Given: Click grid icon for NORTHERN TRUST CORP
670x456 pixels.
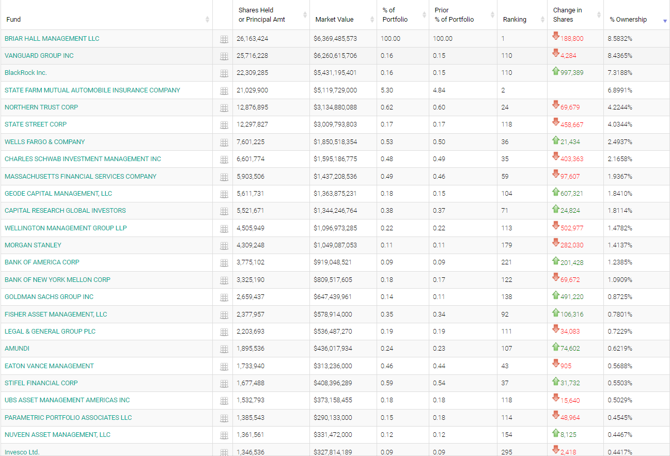Looking at the screenshot, I should (x=224, y=108).
